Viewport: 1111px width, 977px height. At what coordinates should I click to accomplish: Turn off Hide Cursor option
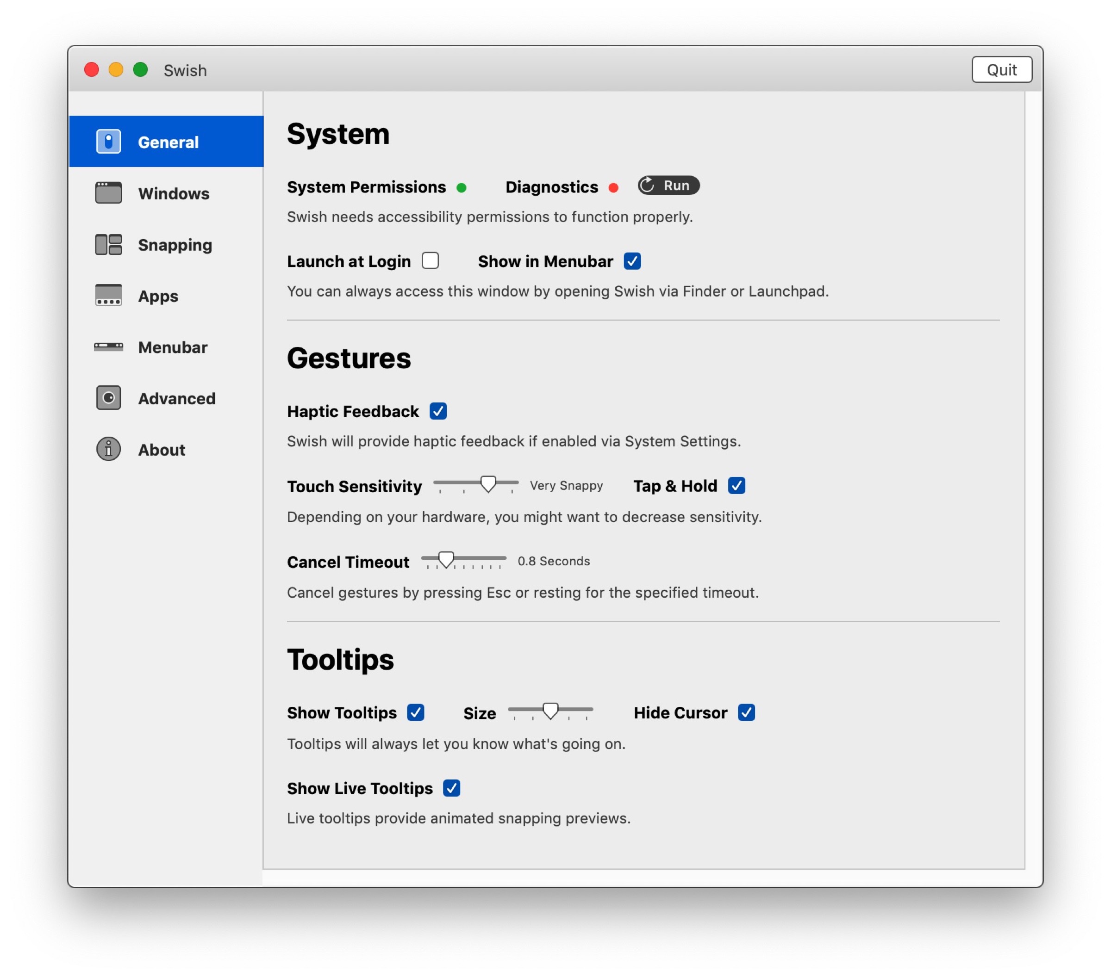746,712
